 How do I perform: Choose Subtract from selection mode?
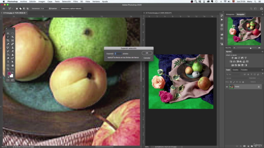pos(24,9)
